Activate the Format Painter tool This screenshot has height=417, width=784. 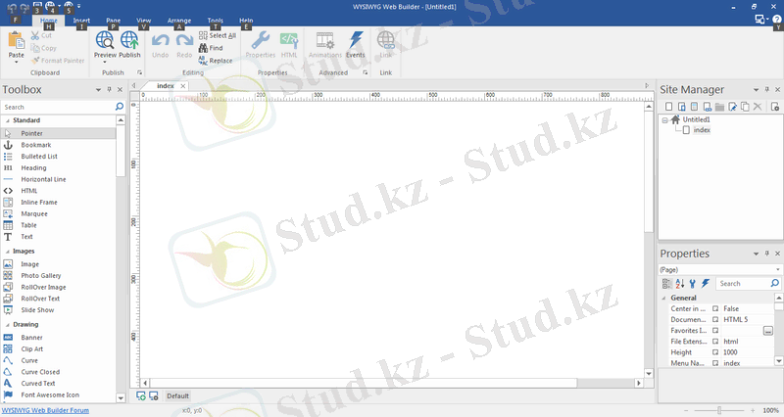pos(58,61)
